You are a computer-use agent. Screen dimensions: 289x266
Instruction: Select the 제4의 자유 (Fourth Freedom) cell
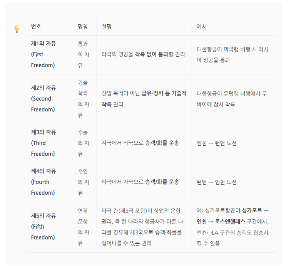click(x=43, y=182)
